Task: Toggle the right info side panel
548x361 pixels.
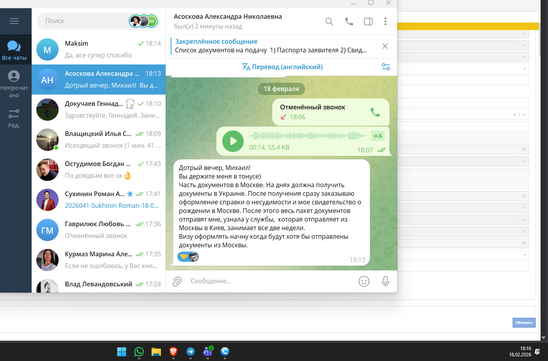Action: coord(368,21)
